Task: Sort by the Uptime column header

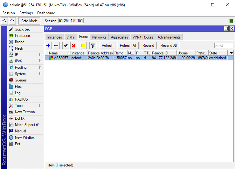Action: pos(186,53)
